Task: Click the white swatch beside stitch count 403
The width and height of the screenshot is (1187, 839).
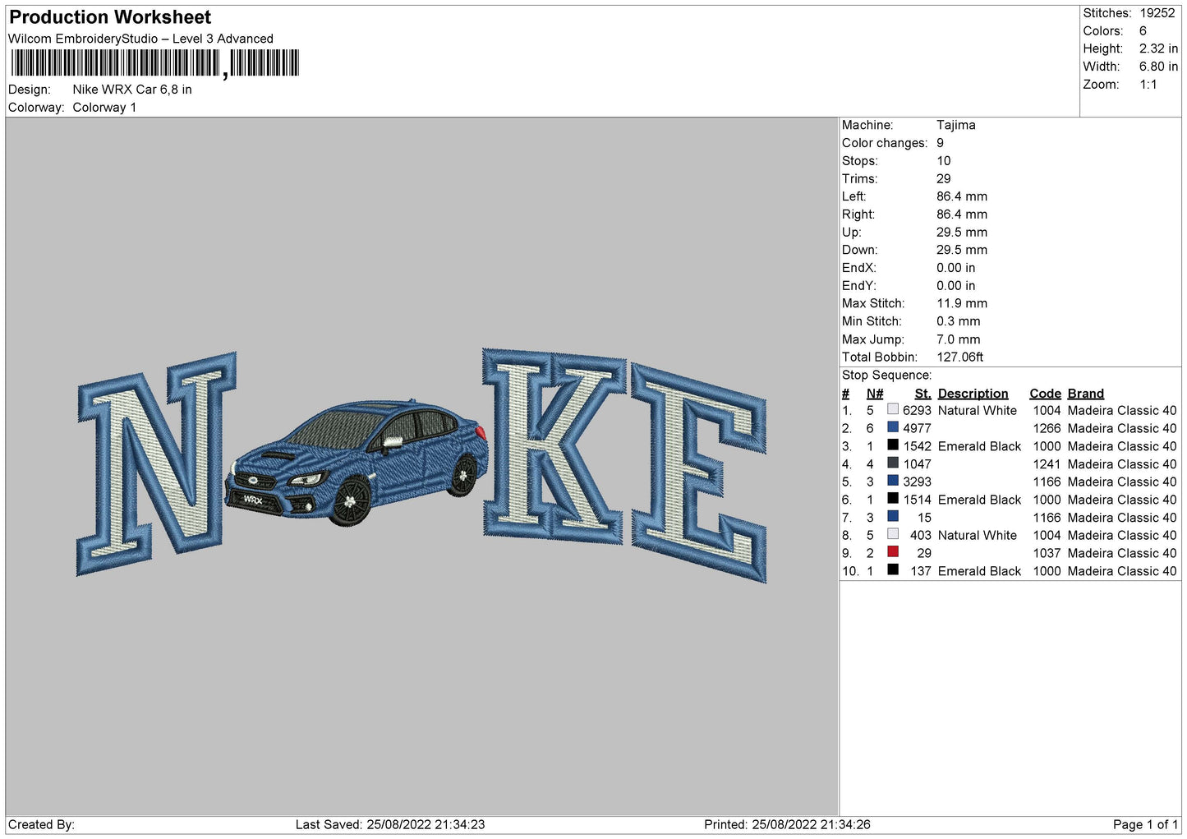Action: pyautogui.click(x=893, y=534)
